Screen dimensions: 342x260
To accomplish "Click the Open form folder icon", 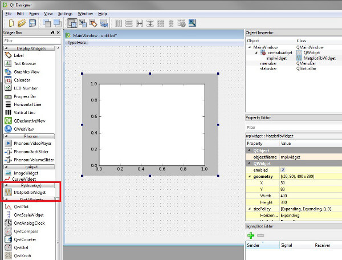I will point(21,23).
